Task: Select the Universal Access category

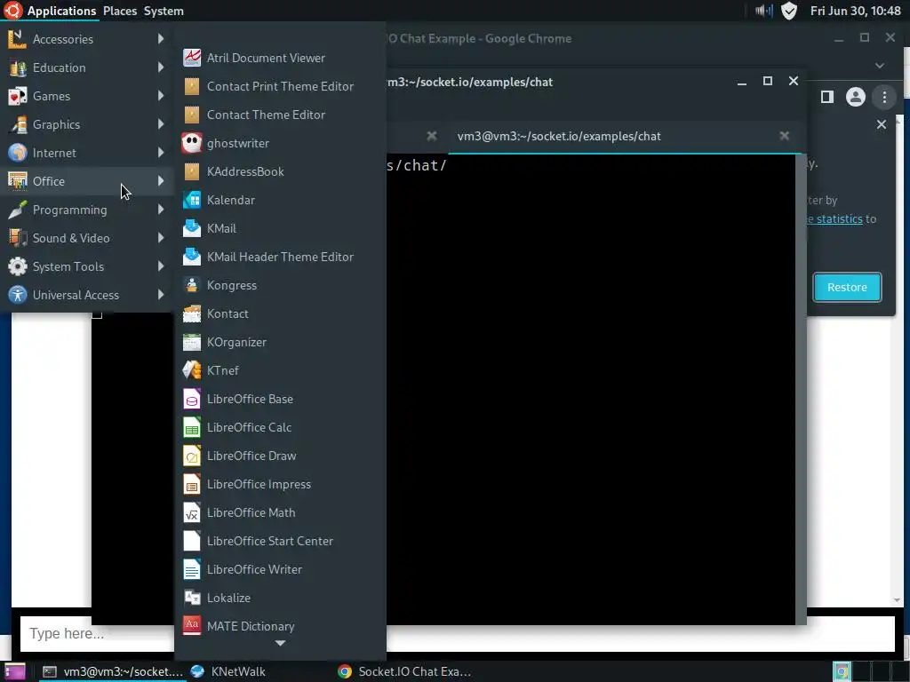Action: [x=87, y=295]
